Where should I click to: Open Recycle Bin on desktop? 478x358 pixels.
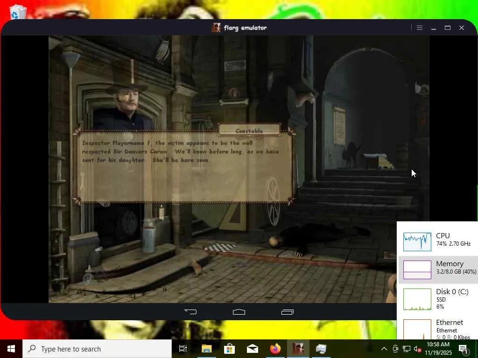pos(18,12)
